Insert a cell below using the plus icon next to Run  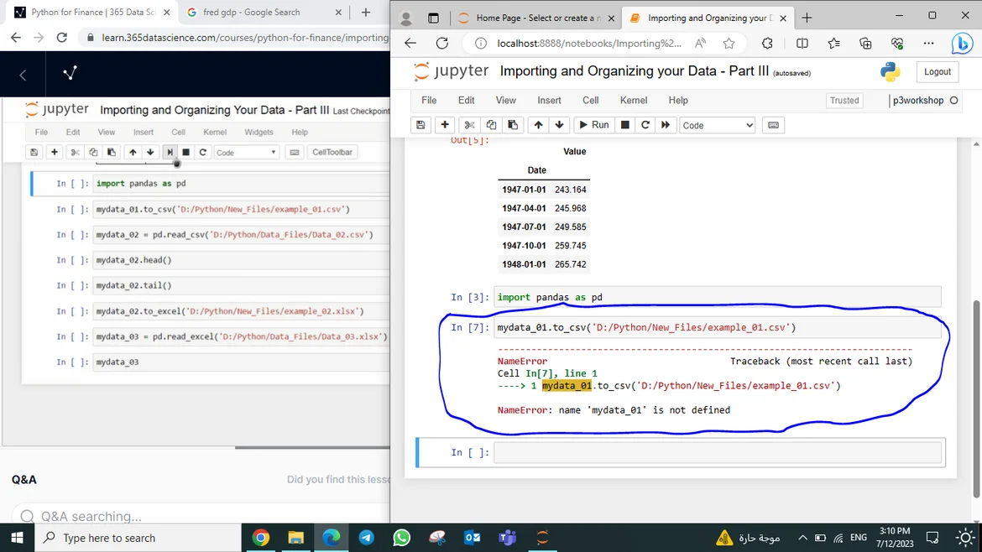tap(445, 125)
